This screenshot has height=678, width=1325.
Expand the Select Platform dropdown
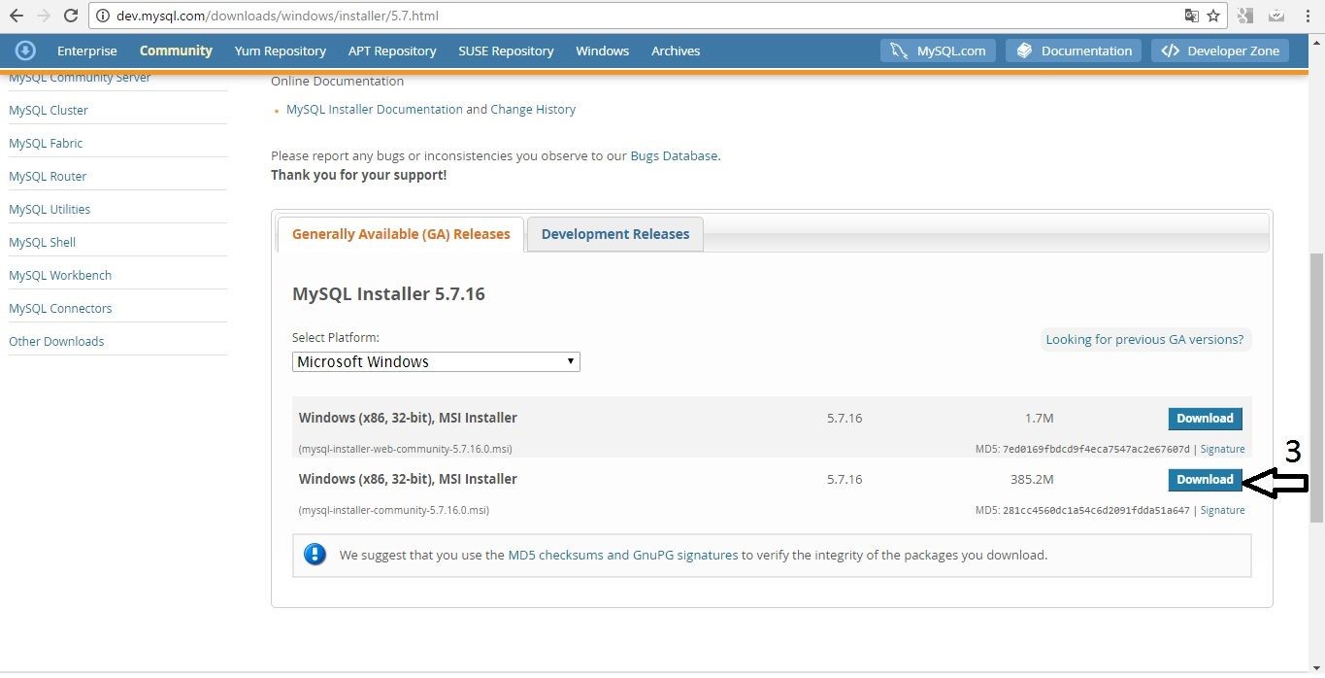click(x=436, y=361)
